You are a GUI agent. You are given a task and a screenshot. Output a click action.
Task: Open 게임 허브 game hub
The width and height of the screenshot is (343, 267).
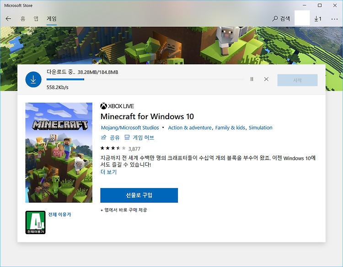[x=139, y=137]
